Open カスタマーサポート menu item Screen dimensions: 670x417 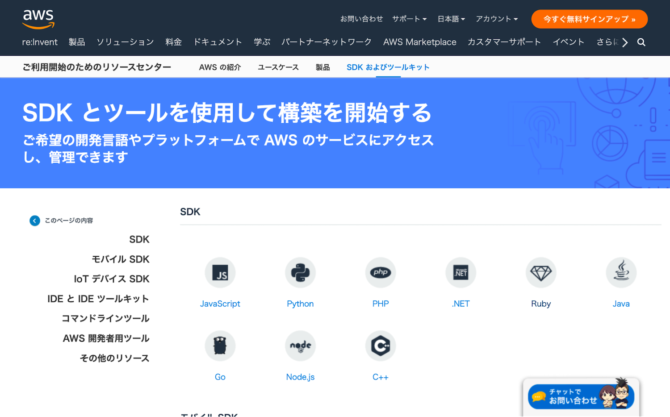504,42
